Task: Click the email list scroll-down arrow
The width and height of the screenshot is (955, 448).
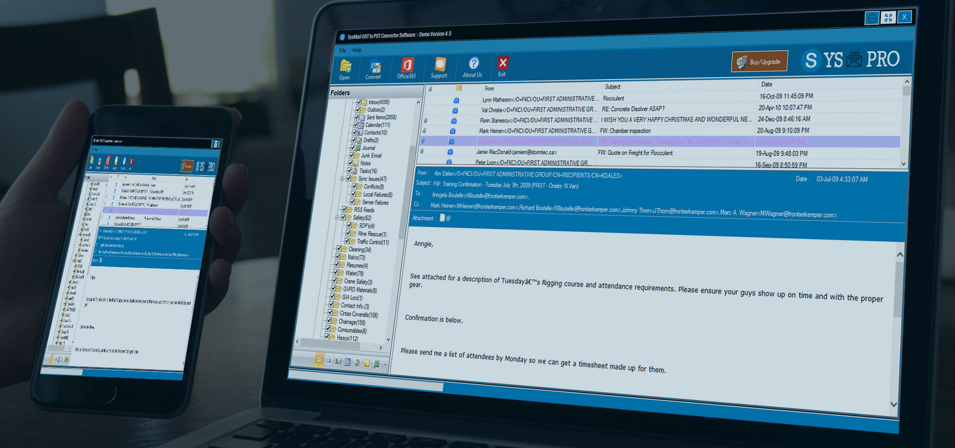Action: tap(904, 164)
